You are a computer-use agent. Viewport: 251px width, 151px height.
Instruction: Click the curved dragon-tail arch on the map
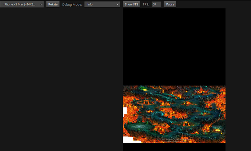coord(158,115)
